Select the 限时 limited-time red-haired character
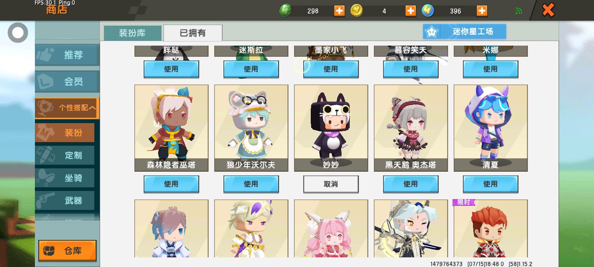 pyautogui.click(x=490, y=228)
